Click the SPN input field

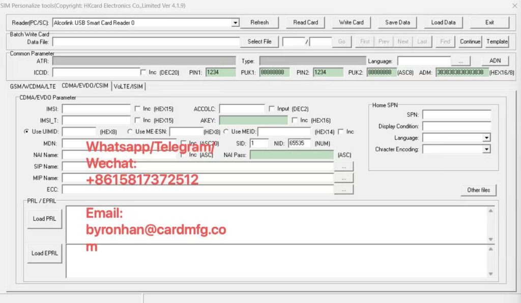pyautogui.click(x=456, y=115)
